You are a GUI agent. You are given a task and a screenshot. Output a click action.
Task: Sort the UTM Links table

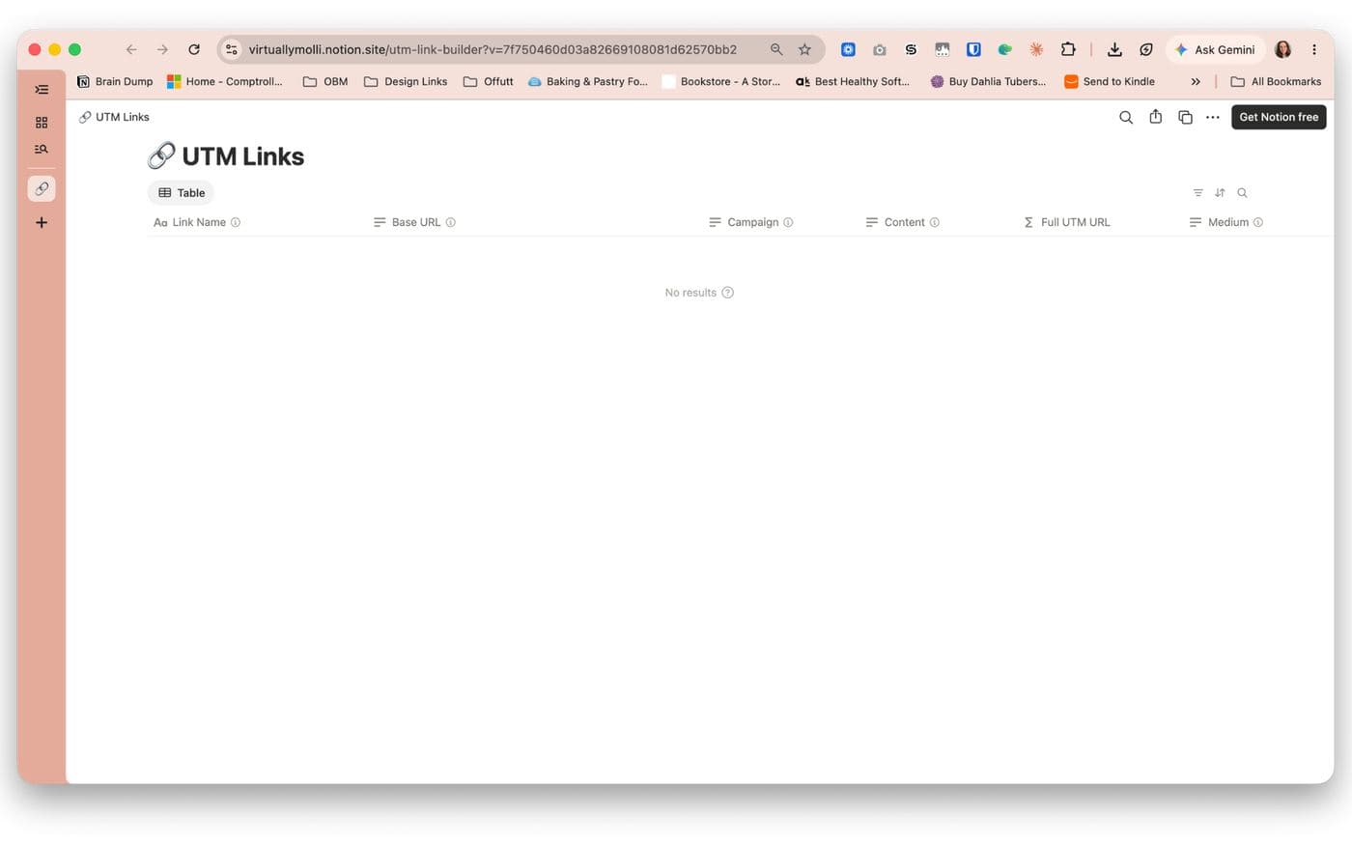(x=1220, y=193)
